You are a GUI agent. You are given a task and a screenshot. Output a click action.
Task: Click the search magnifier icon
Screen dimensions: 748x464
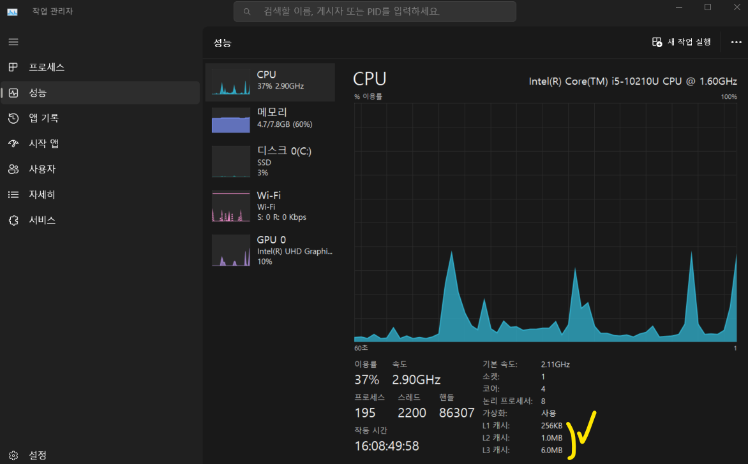click(246, 11)
